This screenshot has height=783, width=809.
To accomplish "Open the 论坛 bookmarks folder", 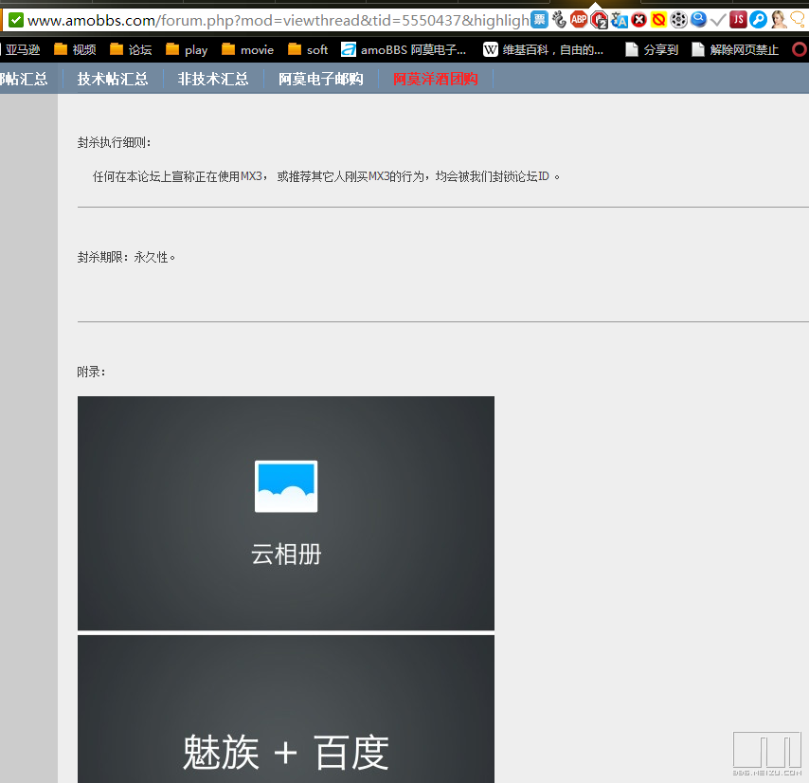I will point(131,49).
